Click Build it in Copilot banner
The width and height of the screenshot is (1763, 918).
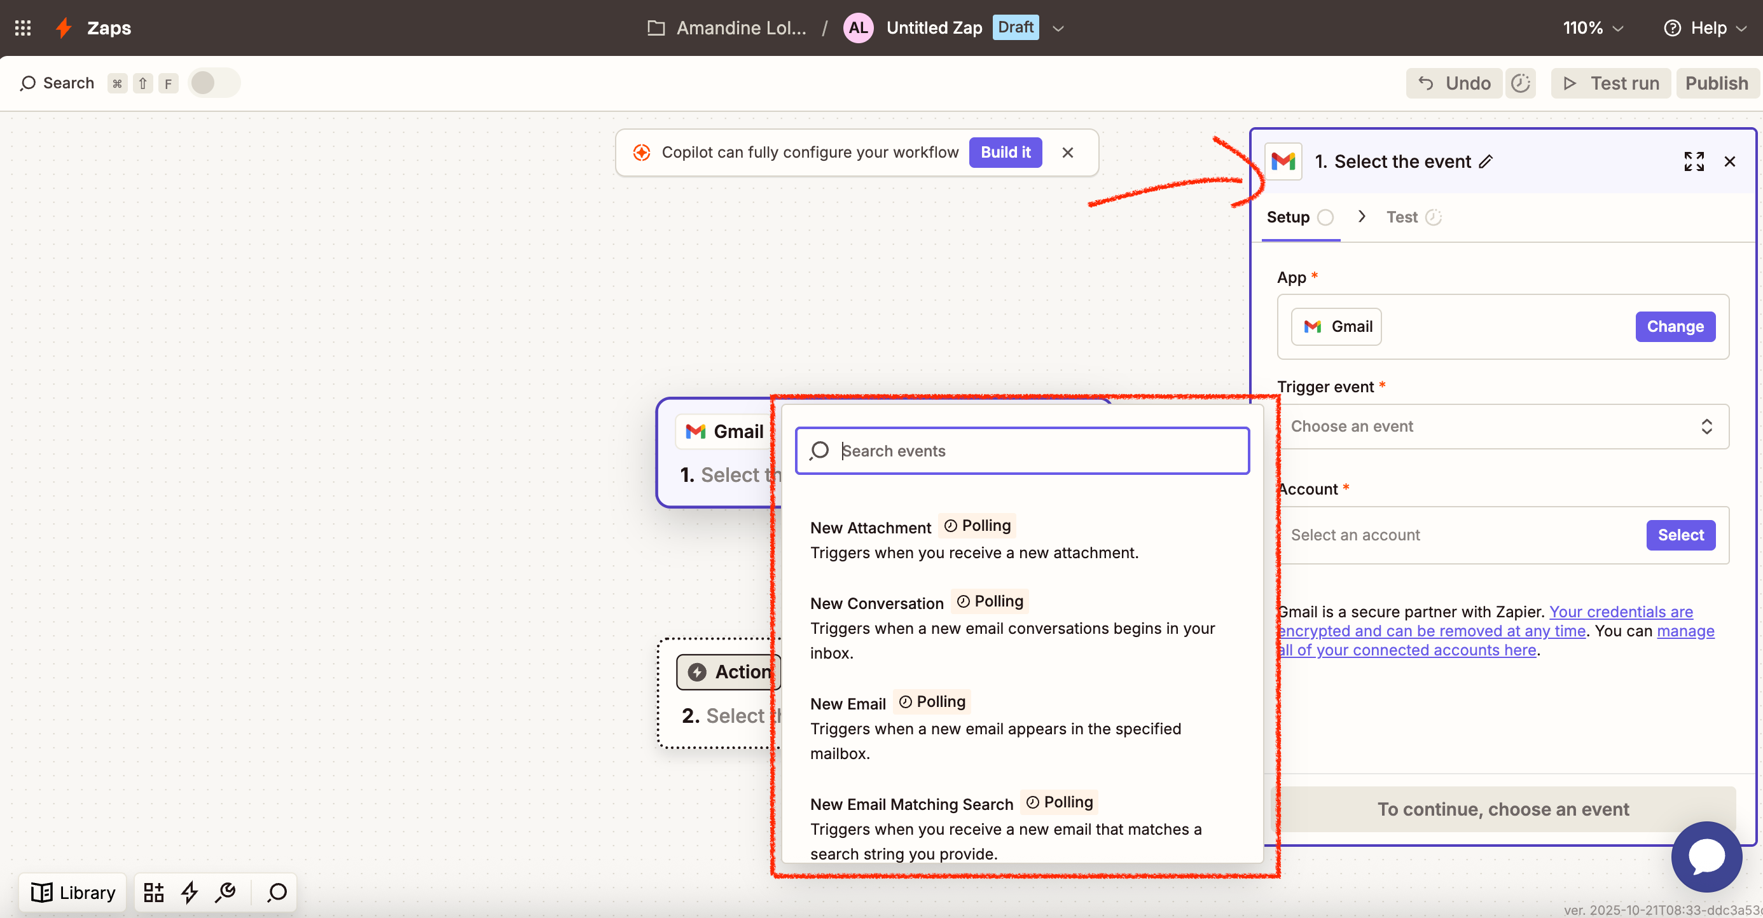pyautogui.click(x=1006, y=152)
